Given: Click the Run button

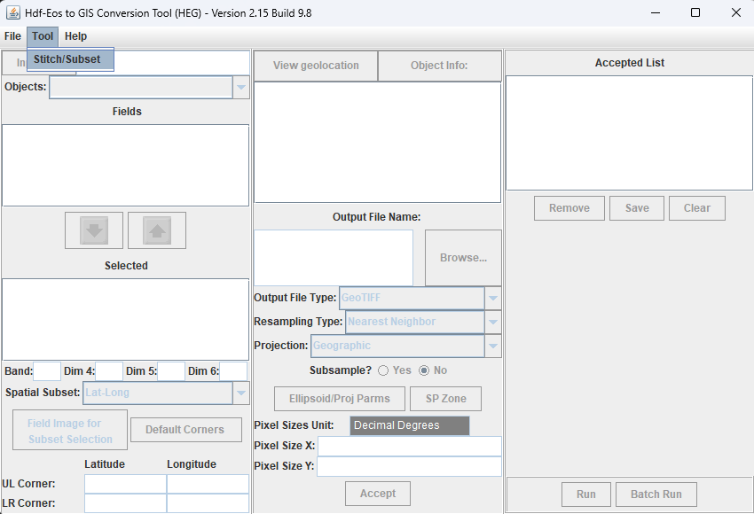Looking at the screenshot, I should coord(586,495).
